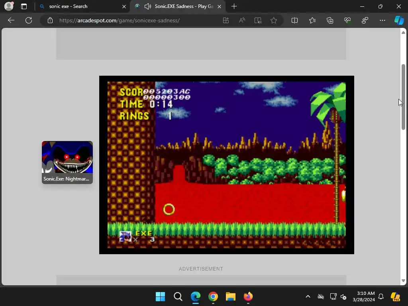Open the Settings and more menu
The height and width of the screenshot is (306, 408).
[382, 20]
